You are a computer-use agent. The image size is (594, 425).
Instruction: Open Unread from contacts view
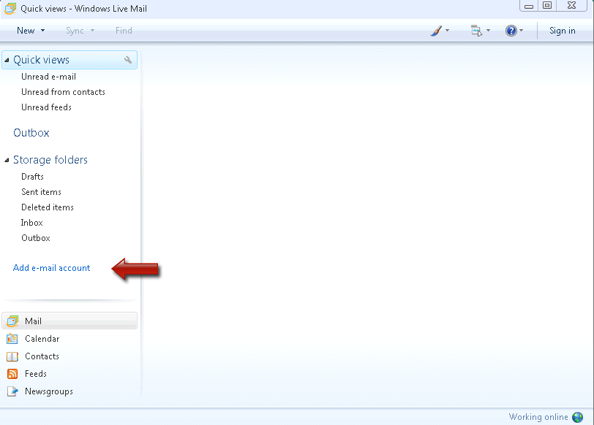tap(63, 92)
